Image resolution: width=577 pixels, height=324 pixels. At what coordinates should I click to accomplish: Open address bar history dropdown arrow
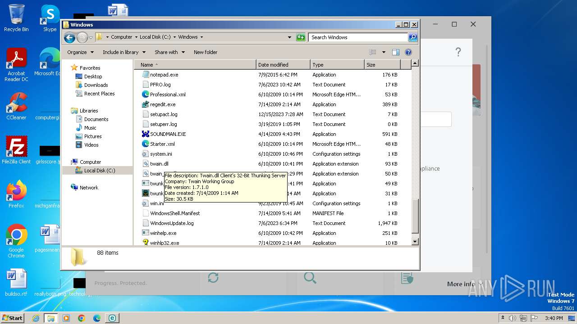[289, 37]
